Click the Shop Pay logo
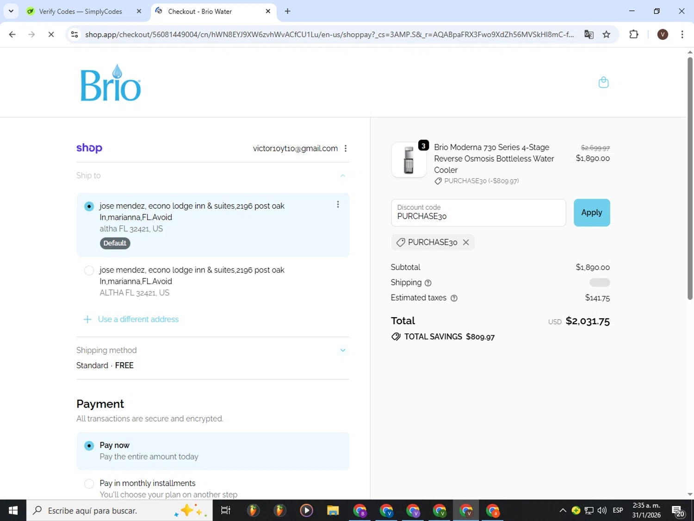This screenshot has height=521, width=694. pyautogui.click(x=89, y=148)
